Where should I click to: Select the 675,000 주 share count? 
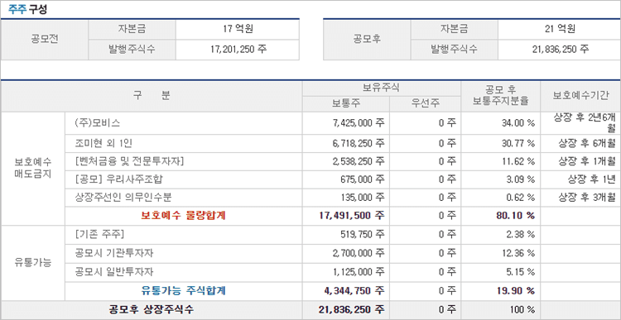point(363,179)
